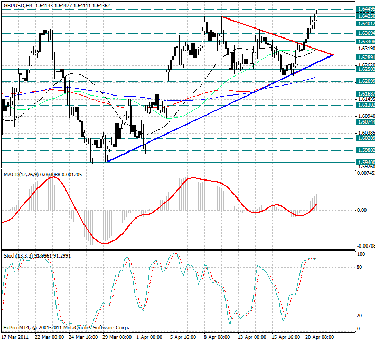Click the Stochastic 100 scale value
375x341 pixels.
pos(361,254)
